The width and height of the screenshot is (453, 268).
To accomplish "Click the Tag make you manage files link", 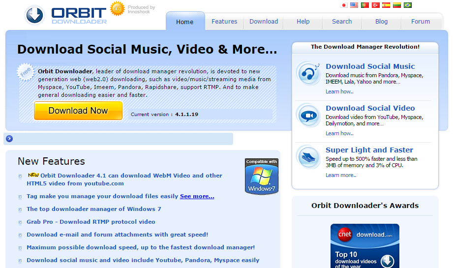I will (102, 196).
